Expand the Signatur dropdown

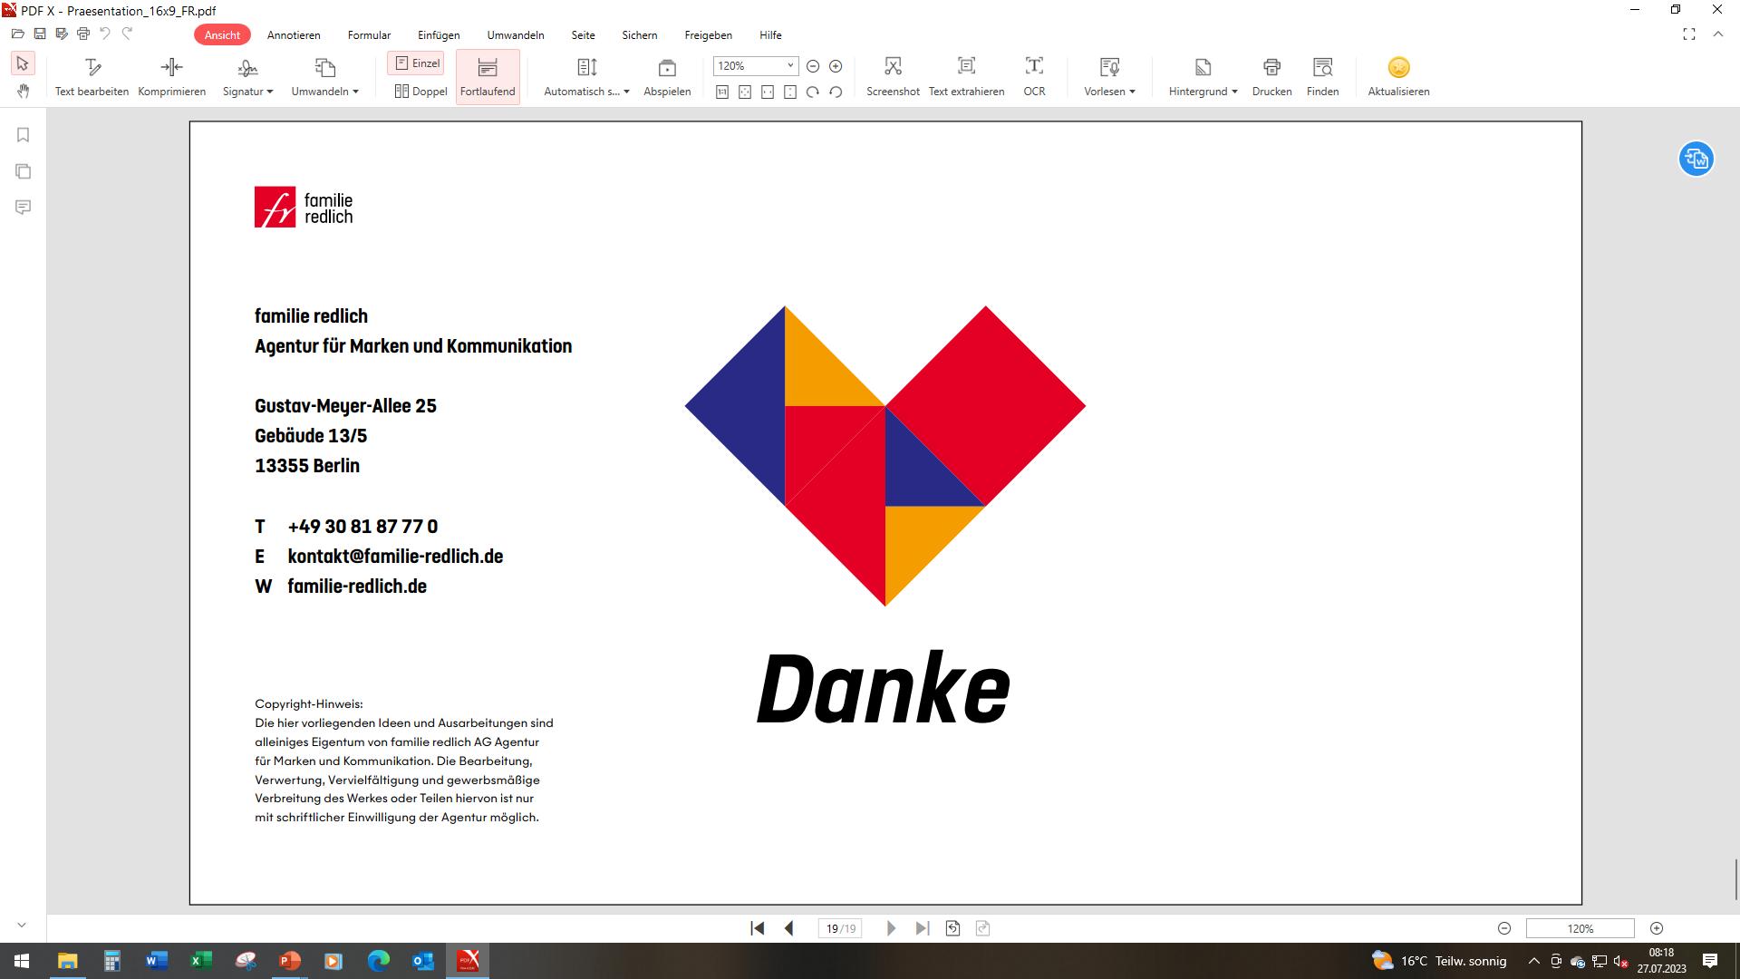(269, 92)
